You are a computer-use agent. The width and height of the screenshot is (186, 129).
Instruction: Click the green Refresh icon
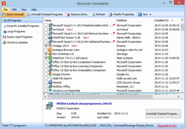click(x=94, y=14)
